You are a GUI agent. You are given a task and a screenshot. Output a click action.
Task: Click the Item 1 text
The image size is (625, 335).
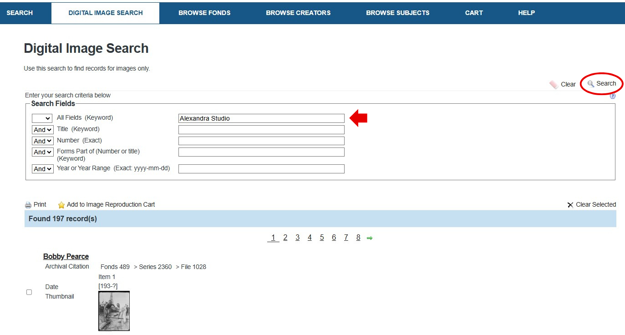point(107,277)
